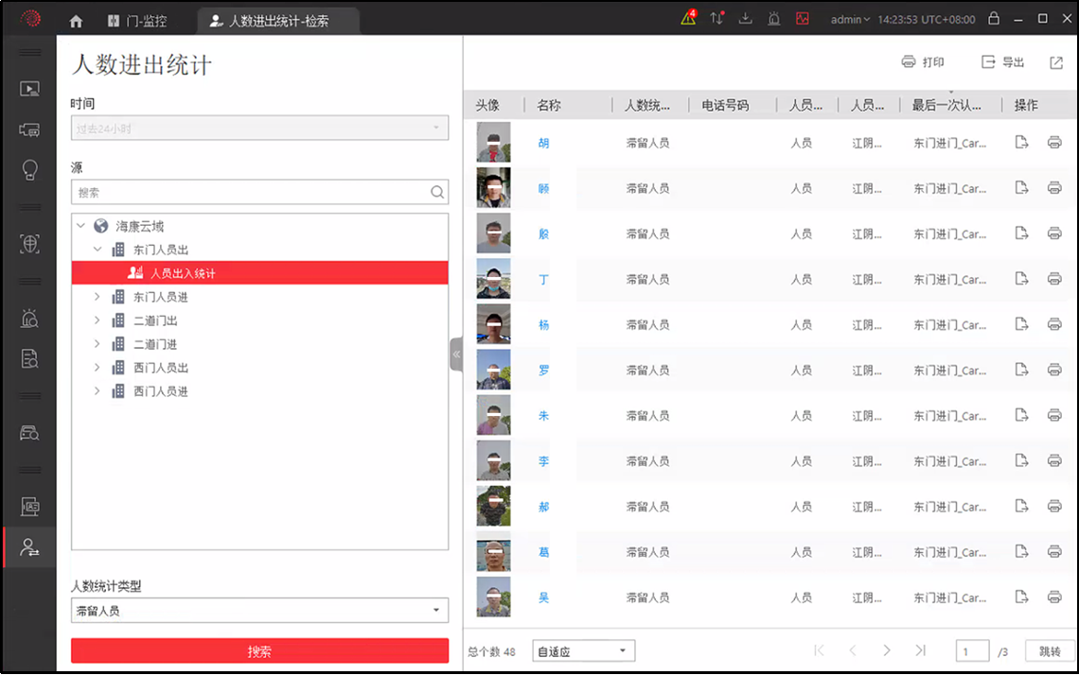Click the page number input field
This screenshot has height=675, width=1079.
point(972,650)
